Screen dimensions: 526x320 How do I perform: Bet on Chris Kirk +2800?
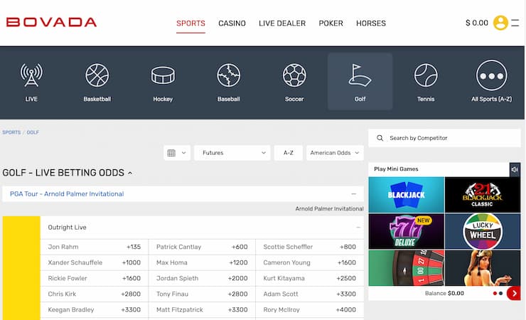pyautogui.click(x=95, y=294)
